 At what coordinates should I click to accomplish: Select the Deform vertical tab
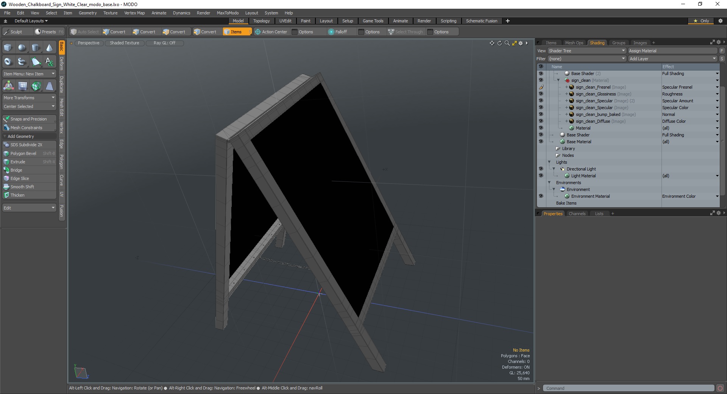coord(62,63)
